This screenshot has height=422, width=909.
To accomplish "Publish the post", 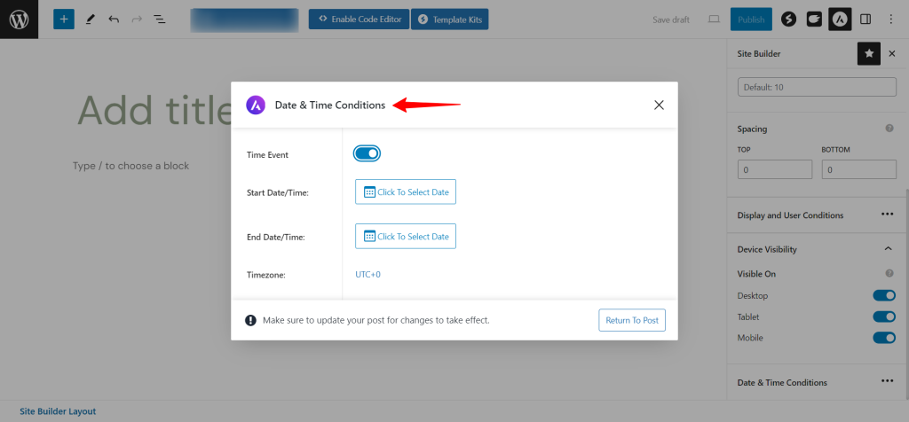I will coord(751,20).
